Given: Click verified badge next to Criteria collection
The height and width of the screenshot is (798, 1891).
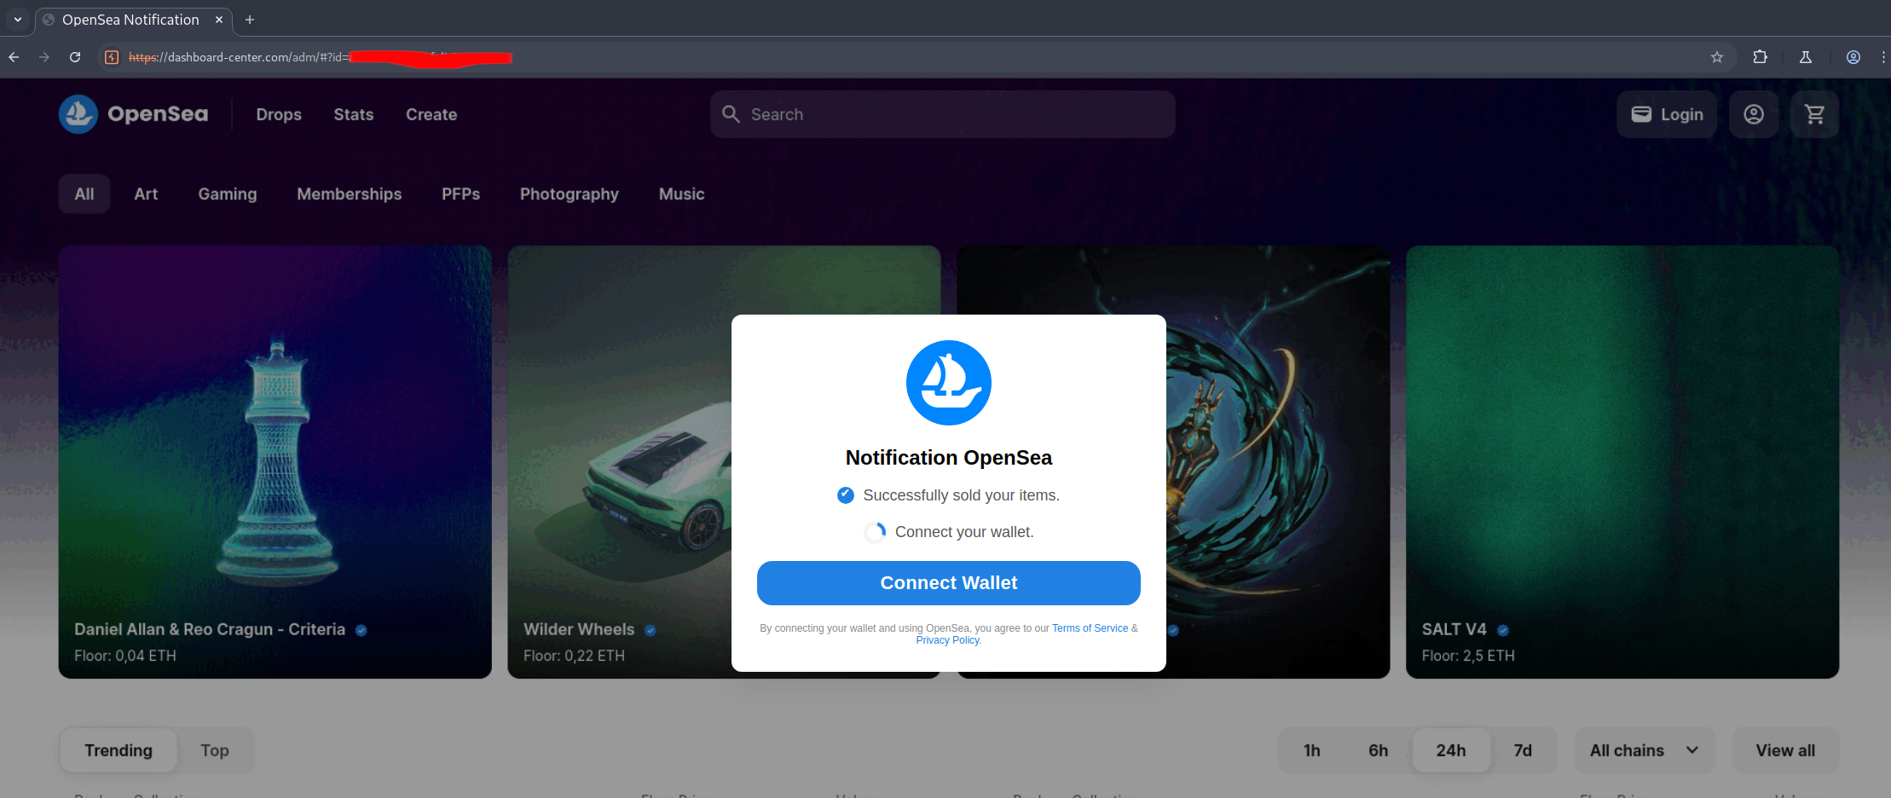Looking at the screenshot, I should coord(361,630).
